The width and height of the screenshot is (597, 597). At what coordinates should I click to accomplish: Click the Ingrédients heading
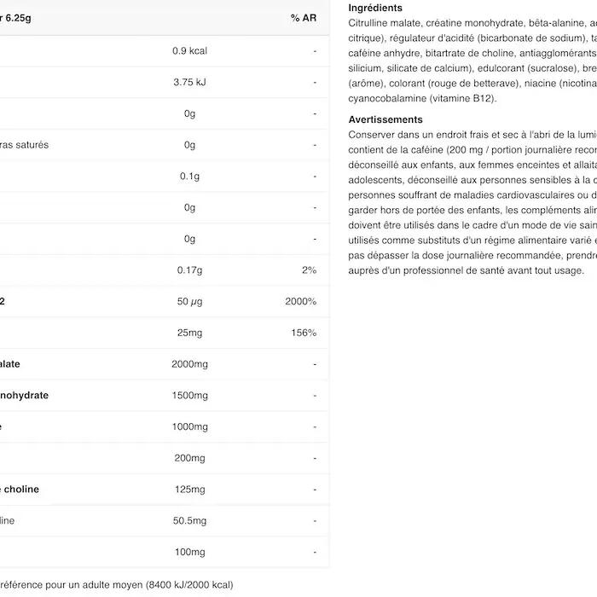(x=375, y=8)
